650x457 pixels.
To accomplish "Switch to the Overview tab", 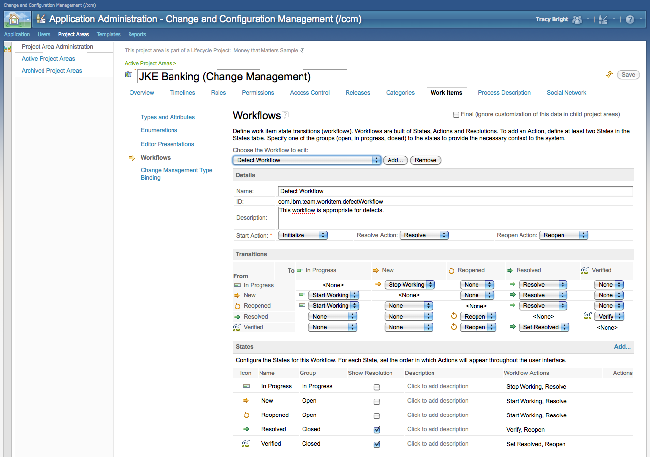I will pyautogui.click(x=142, y=93).
